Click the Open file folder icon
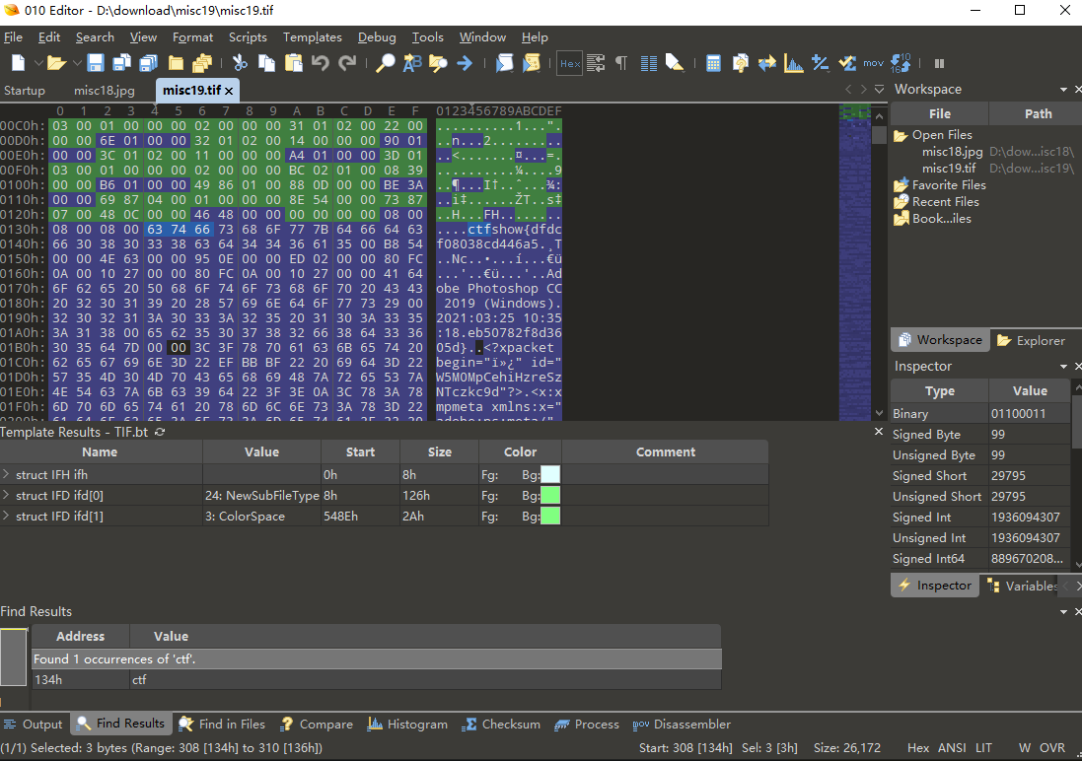 click(x=56, y=63)
